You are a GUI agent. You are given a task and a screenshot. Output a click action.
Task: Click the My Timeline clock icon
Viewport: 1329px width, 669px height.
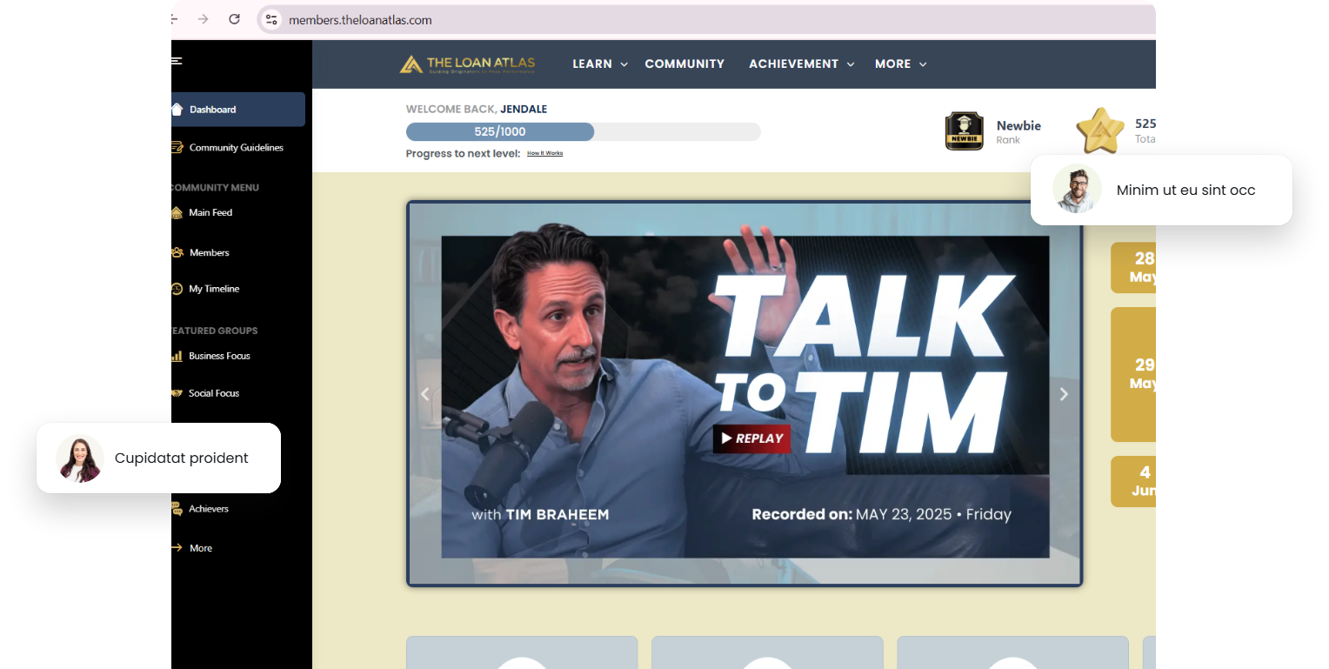coord(177,289)
